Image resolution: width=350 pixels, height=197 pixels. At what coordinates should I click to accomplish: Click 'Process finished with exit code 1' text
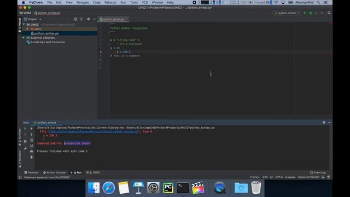(62, 151)
